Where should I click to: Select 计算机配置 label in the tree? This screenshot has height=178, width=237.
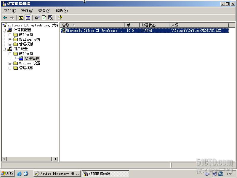22,30
